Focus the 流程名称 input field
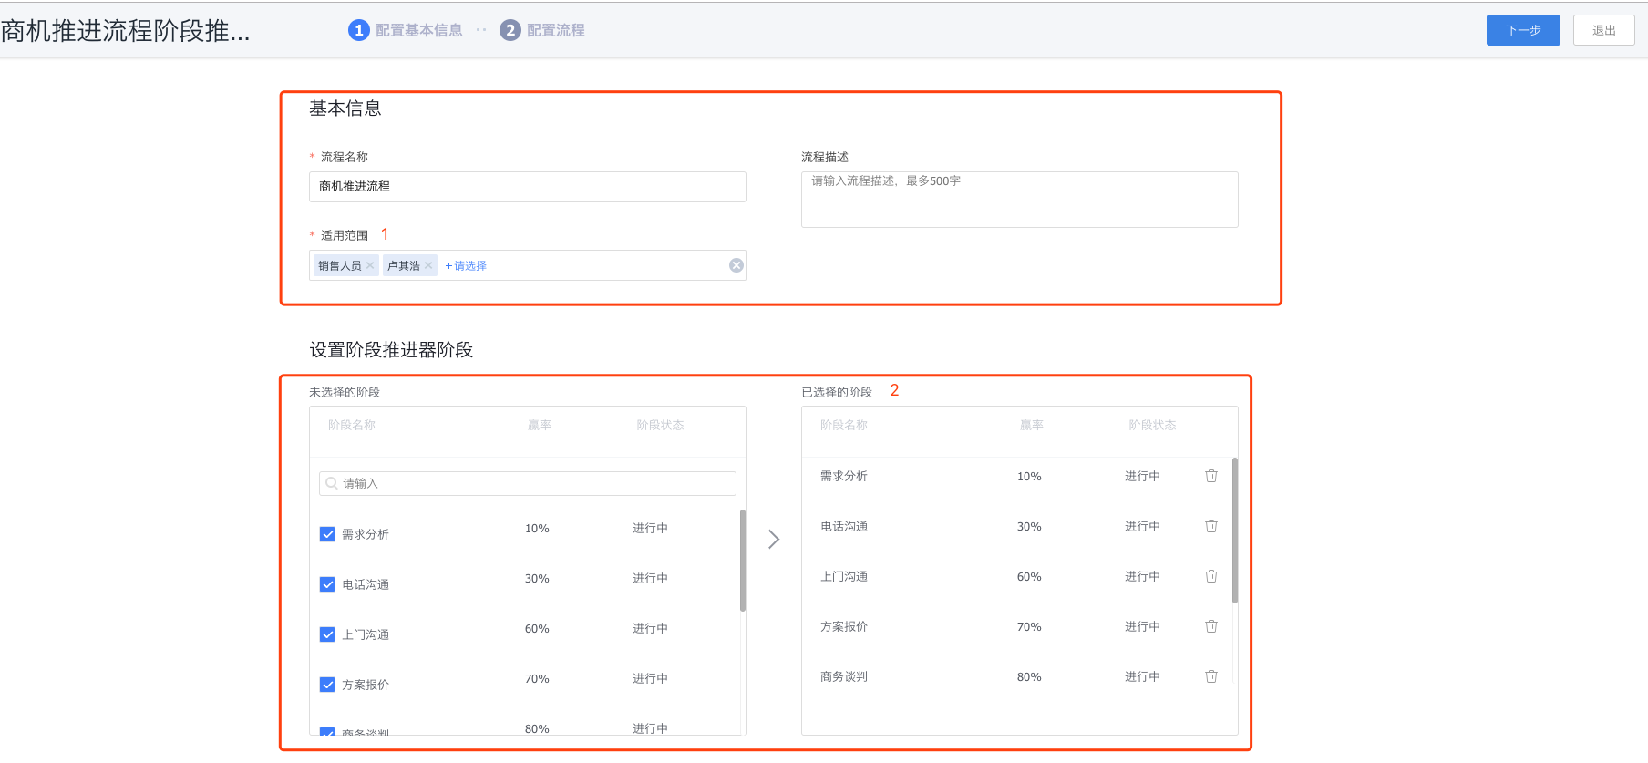This screenshot has width=1648, height=763. tap(528, 187)
